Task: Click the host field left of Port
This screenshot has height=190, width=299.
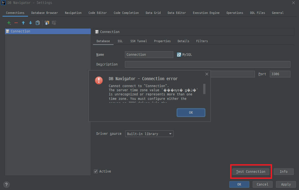Action: [x=233, y=74]
